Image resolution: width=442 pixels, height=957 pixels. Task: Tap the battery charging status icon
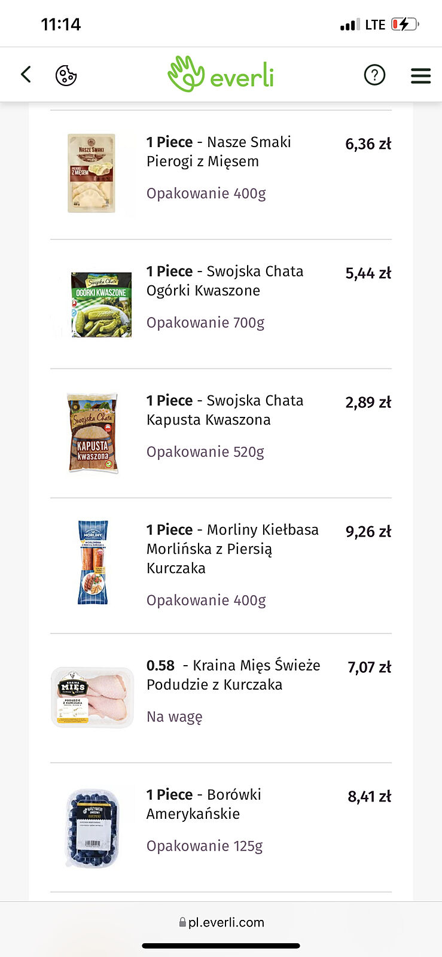405,25
